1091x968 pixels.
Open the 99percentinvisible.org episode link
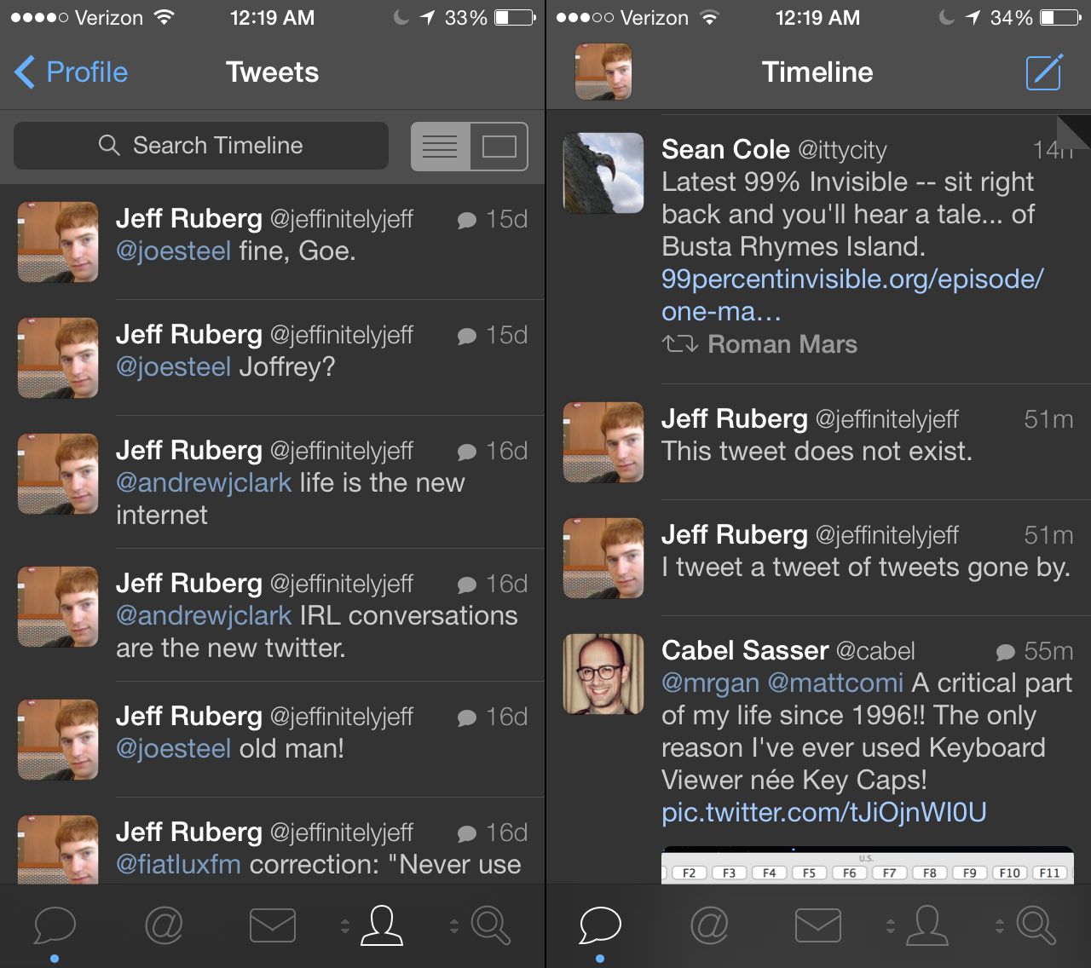coord(852,295)
